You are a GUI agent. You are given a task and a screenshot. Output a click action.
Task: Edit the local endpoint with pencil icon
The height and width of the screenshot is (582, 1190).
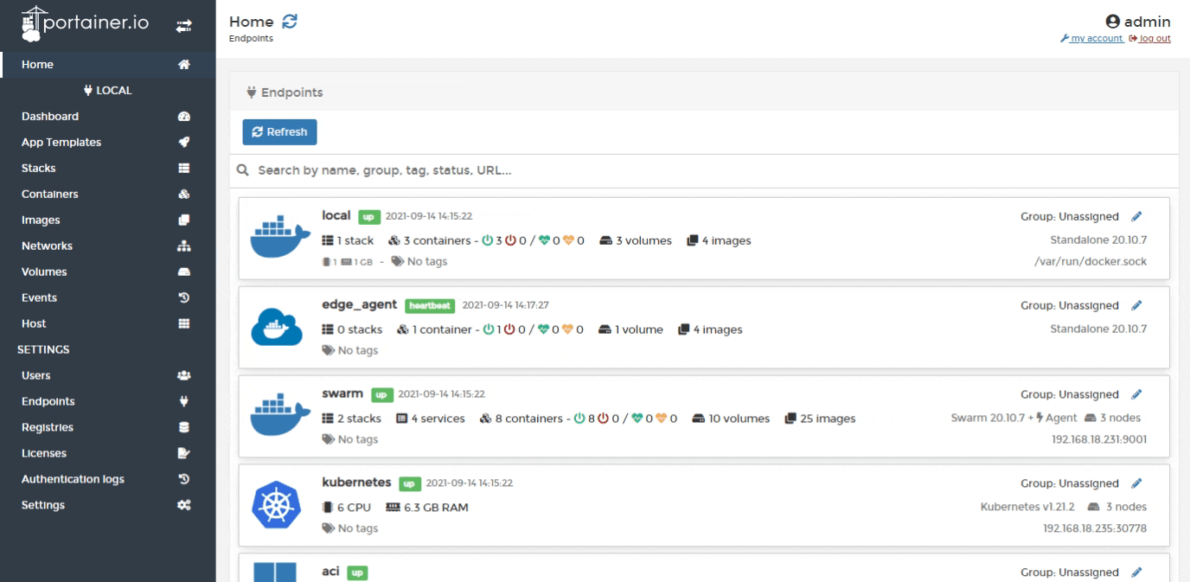pos(1137,217)
